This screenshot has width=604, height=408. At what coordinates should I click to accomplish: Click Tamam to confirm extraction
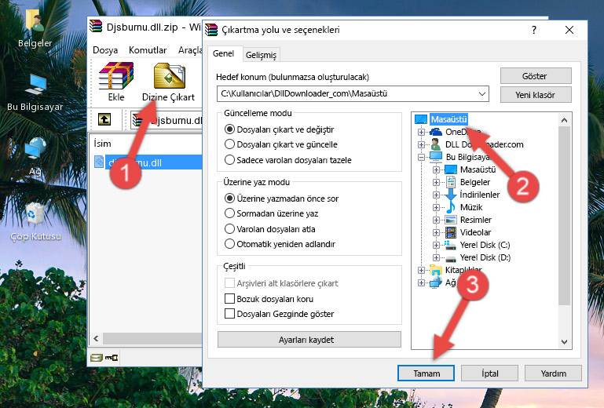pos(426,373)
